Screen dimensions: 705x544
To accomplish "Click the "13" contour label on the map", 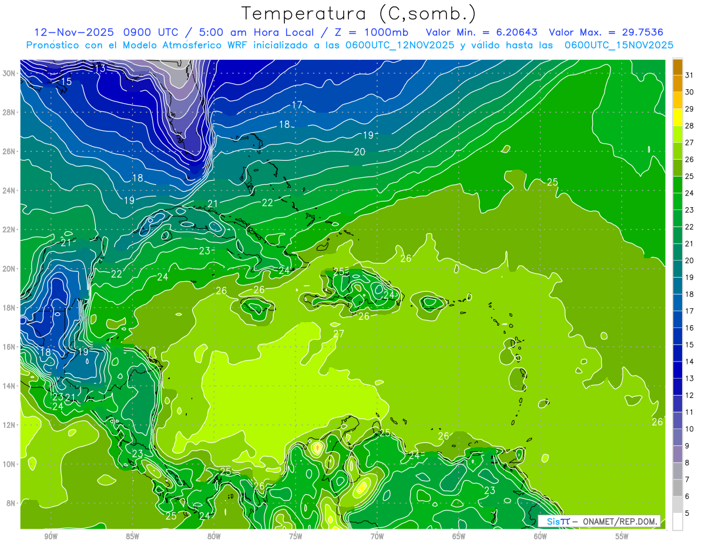I will pyautogui.click(x=100, y=69).
